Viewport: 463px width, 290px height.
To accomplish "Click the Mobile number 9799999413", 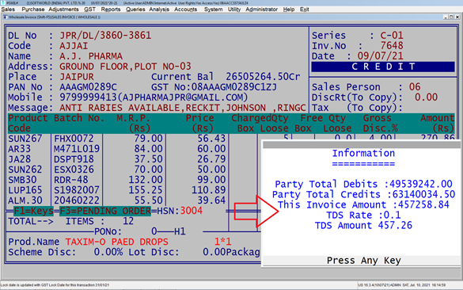I will (89, 97).
